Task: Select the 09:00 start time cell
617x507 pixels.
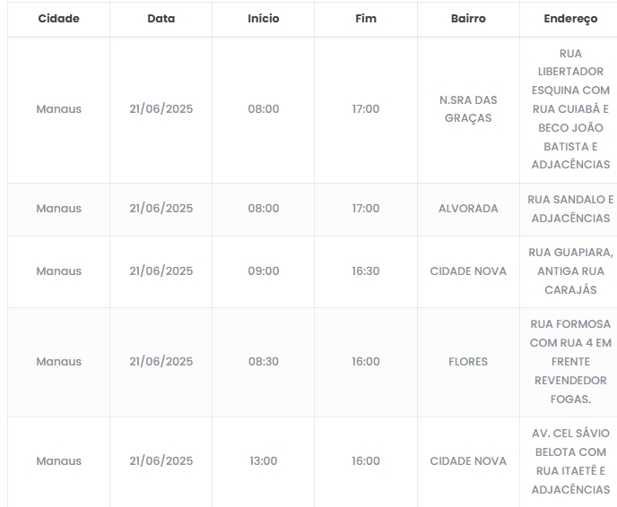Action: (x=264, y=271)
